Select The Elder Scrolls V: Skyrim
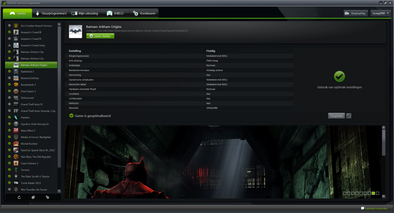 point(31,177)
